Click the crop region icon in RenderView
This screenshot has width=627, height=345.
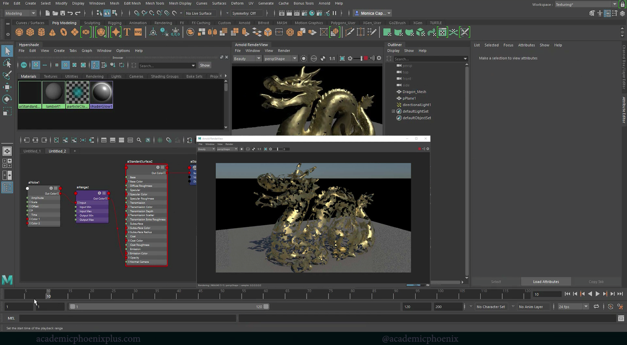[x=342, y=58]
